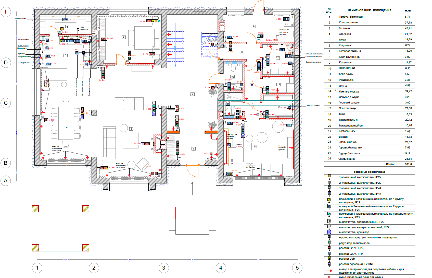Click the розетка Usb legend symbol

(x=329, y=259)
